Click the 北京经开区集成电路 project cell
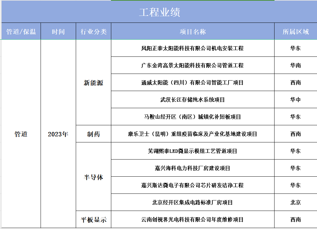The image size is (317, 229). [192, 202]
